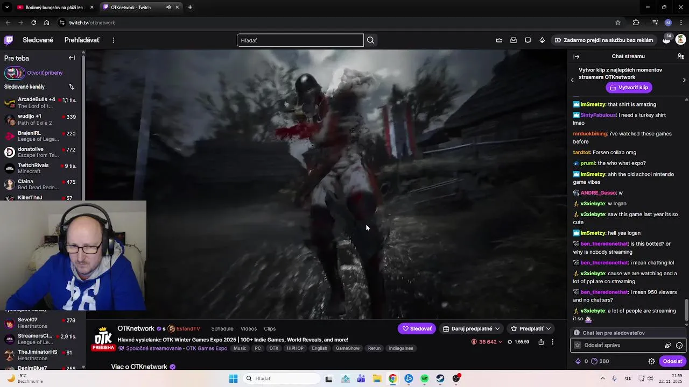The image size is (689, 387).
Task: Go to the Twitch home logo
Action: click(x=9, y=40)
